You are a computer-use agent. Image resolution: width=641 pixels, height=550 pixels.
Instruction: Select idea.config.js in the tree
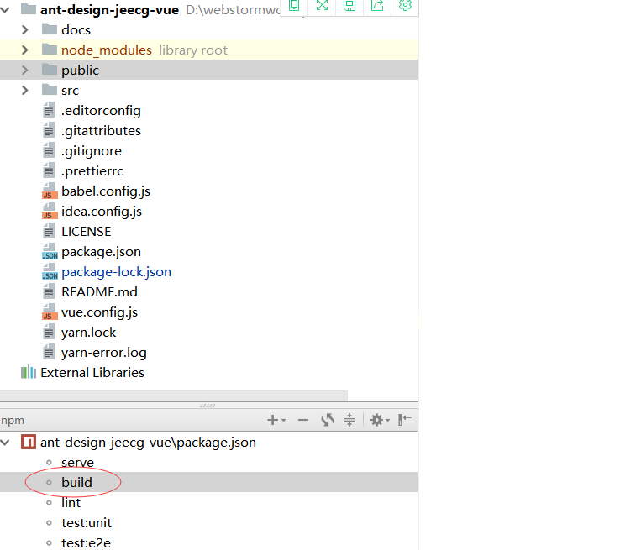tap(102, 212)
